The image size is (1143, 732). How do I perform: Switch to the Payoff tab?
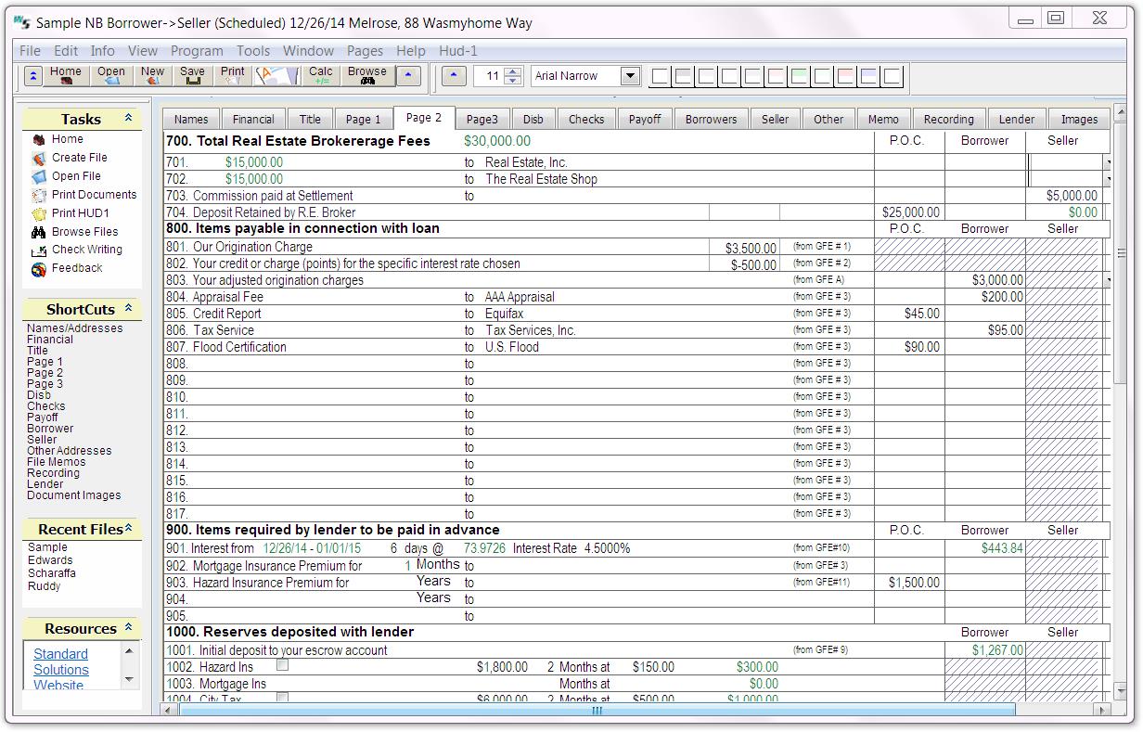645,119
